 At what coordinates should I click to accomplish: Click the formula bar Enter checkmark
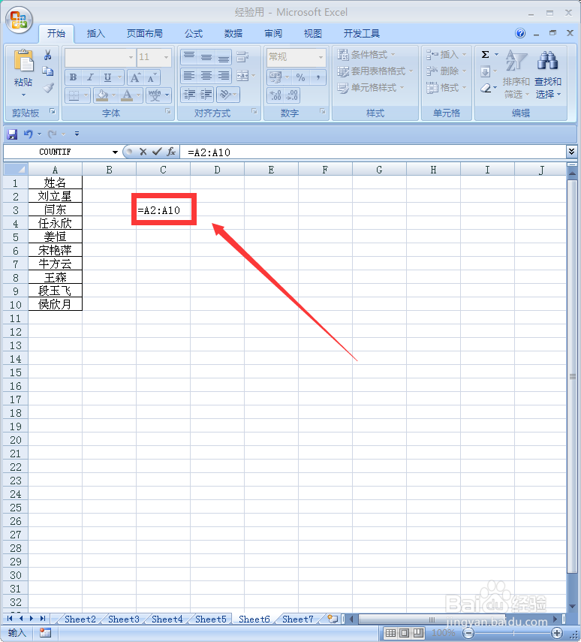click(157, 152)
